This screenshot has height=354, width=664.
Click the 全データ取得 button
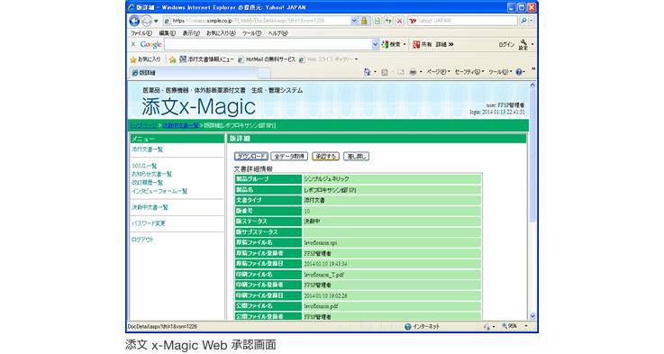[289, 156]
